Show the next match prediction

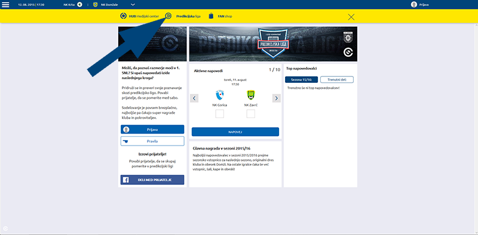(276, 98)
